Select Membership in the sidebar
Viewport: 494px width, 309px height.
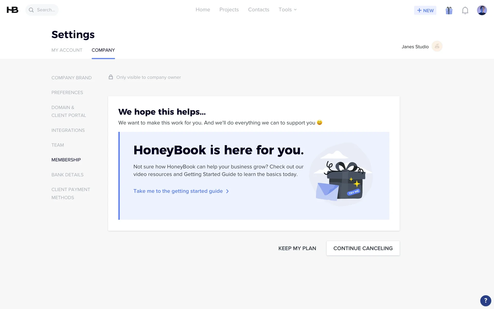[x=66, y=160]
